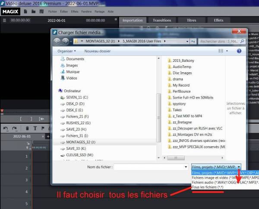Click the hamburger menu icon beside timecode
This screenshot has width=259, height=209.
click(3, 20)
